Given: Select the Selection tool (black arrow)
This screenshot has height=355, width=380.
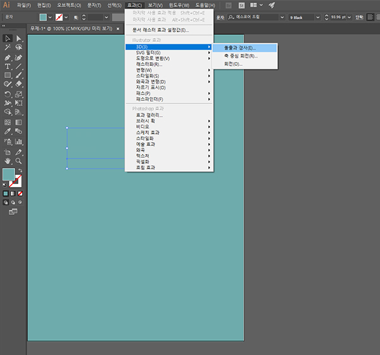Looking at the screenshot, I should (x=8, y=38).
